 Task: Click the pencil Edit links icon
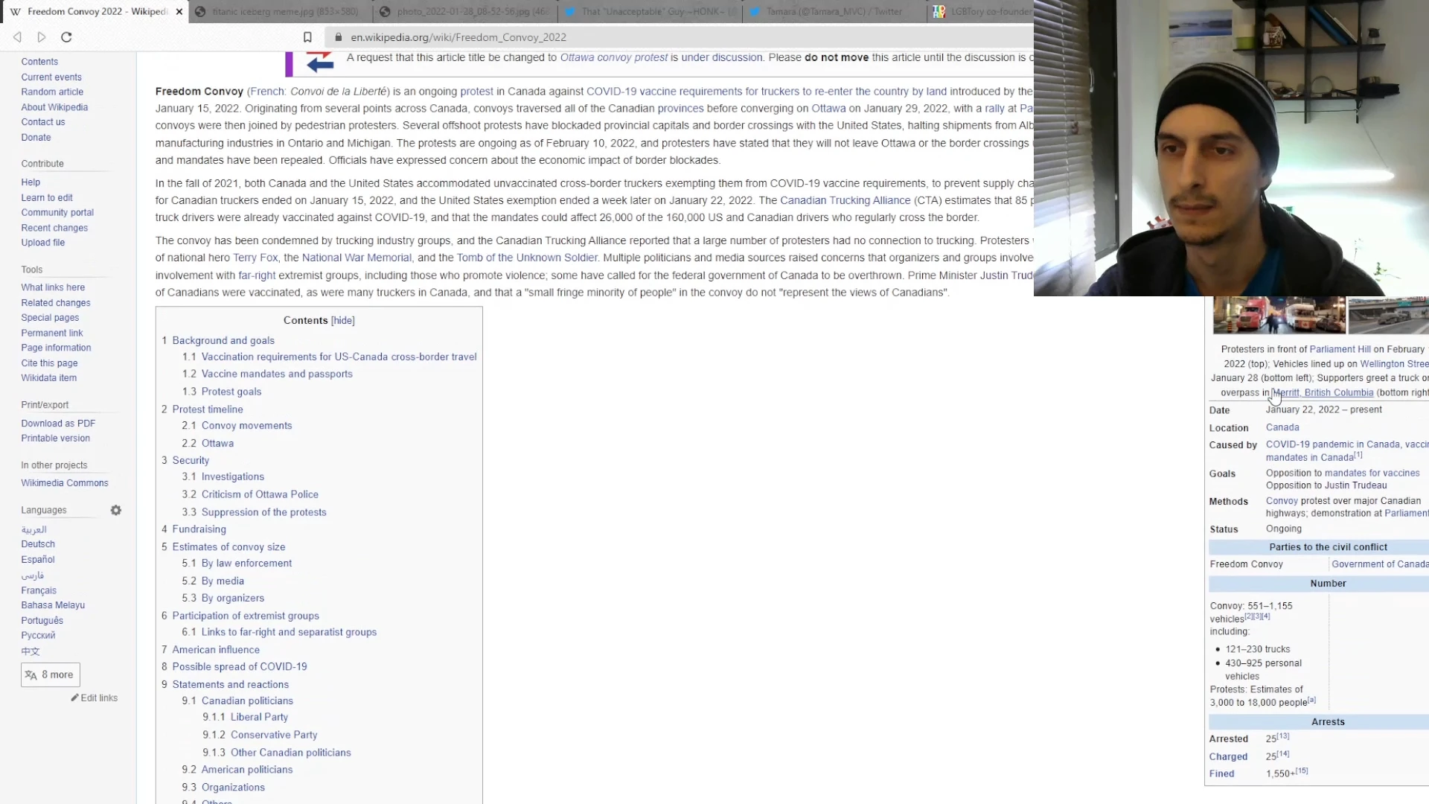tap(74, 698)
